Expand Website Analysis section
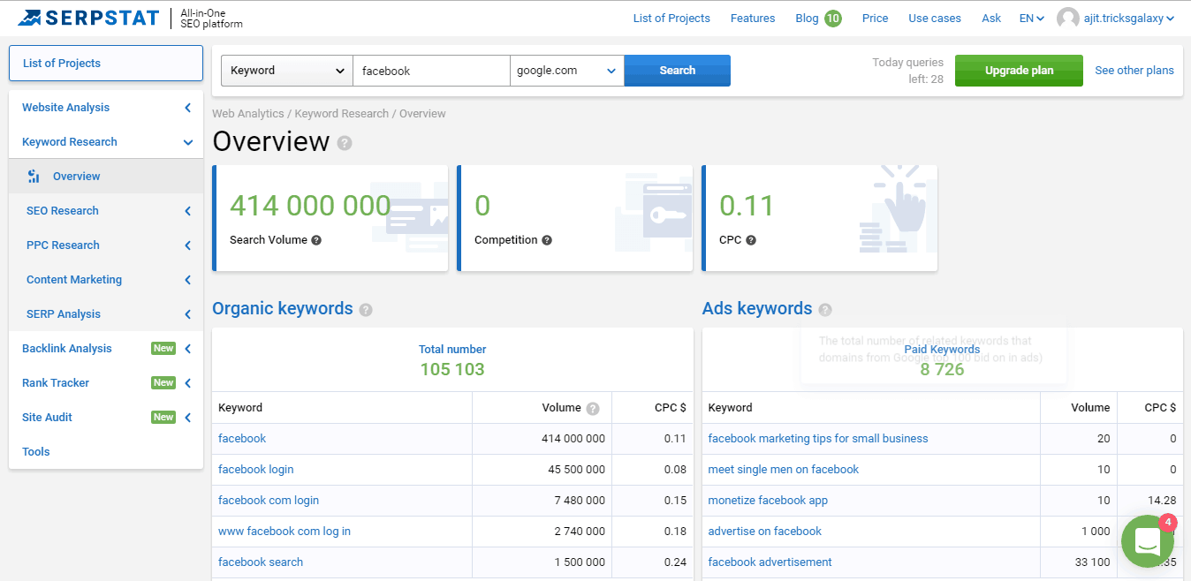This screenshot has height=581, width=1191. pyautogui.click(x=188, y=108)
